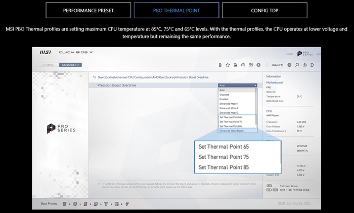Click the 4.30 GHz frequency value
This screenshot has height=213, width=354.
click(301, 122)
